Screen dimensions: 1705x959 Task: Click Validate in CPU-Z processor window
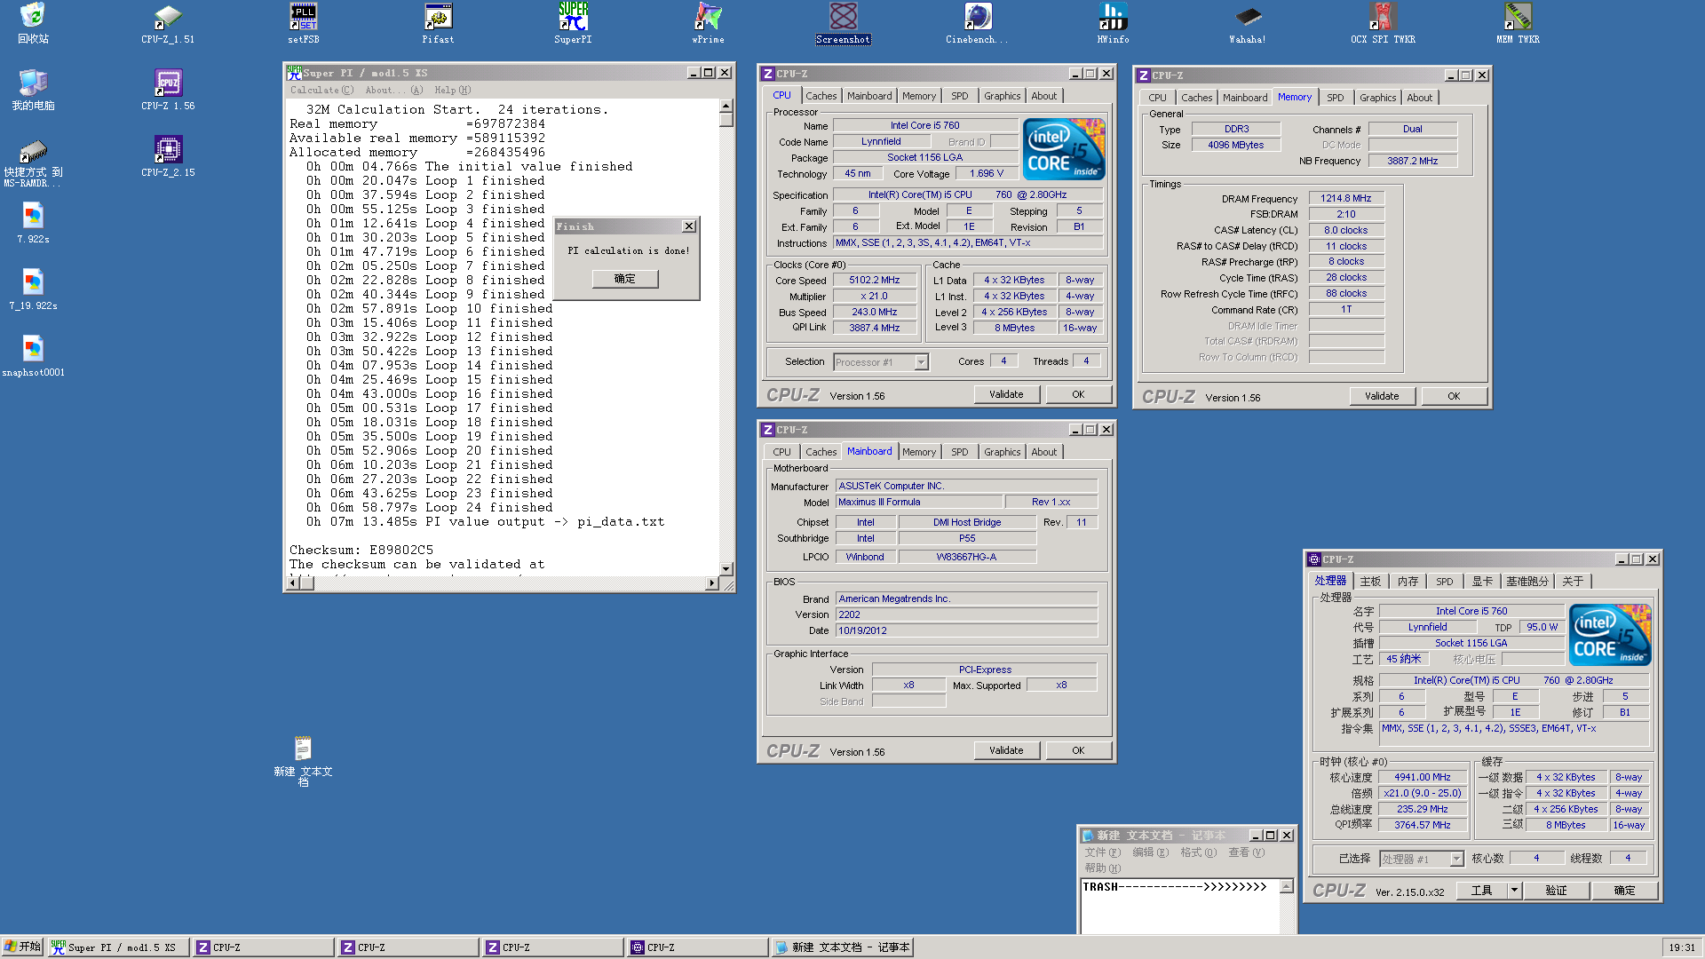click(1006, 394)
